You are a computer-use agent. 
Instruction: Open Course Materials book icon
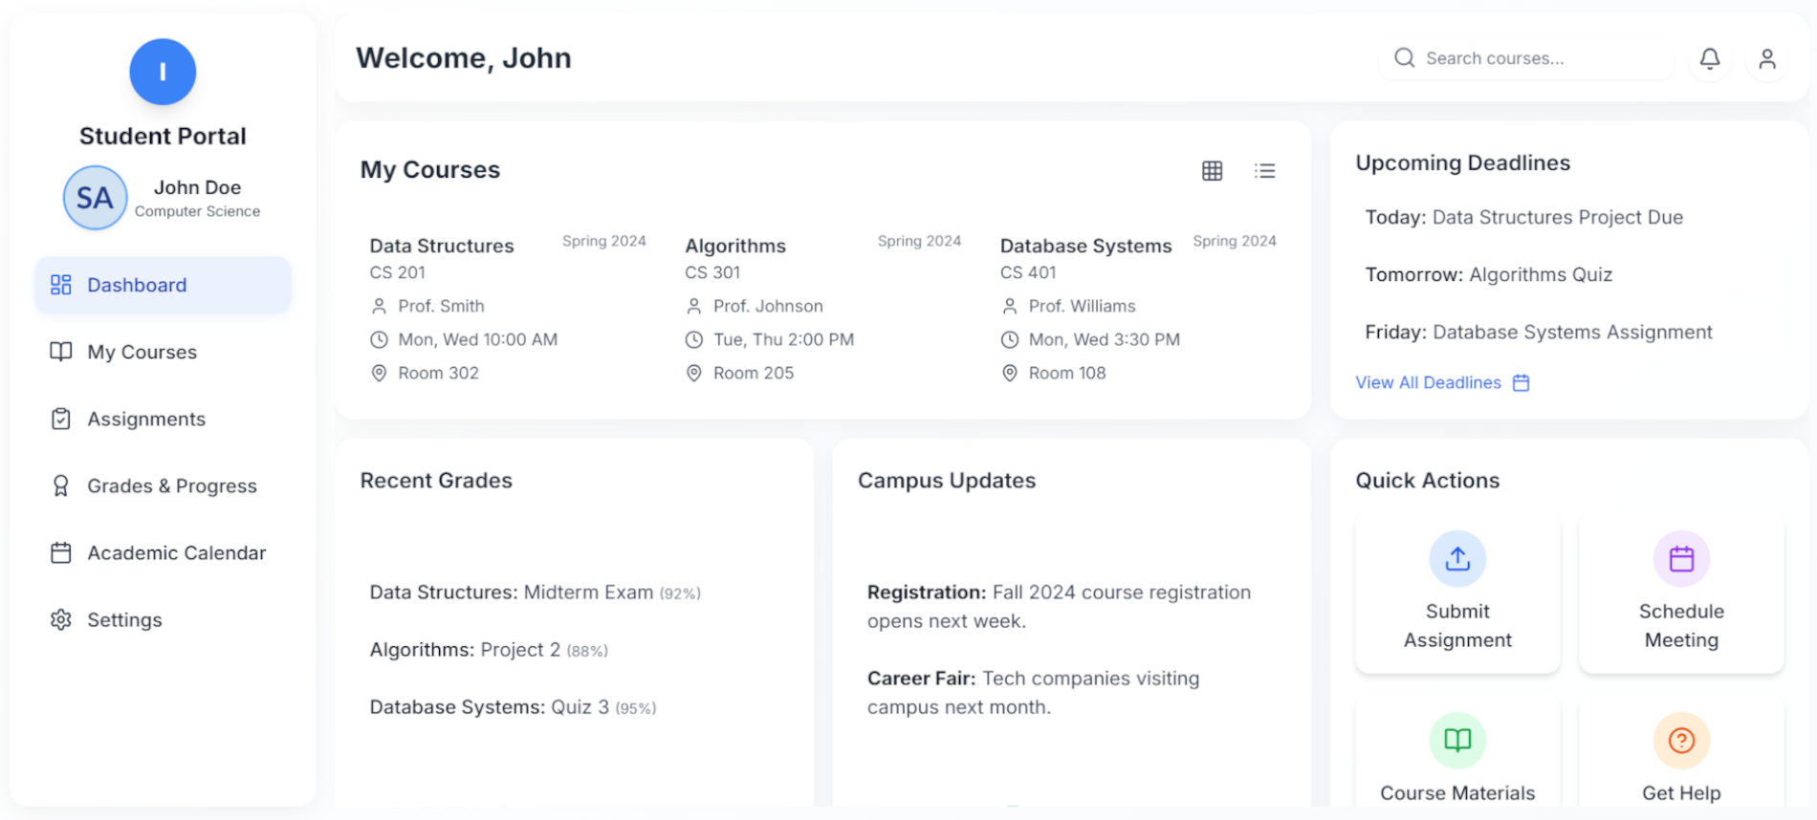(x=1456, y=740)
